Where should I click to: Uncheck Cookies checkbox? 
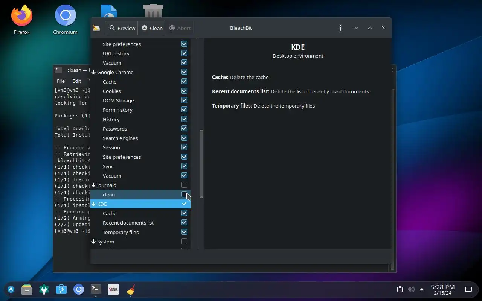point(184,91)
